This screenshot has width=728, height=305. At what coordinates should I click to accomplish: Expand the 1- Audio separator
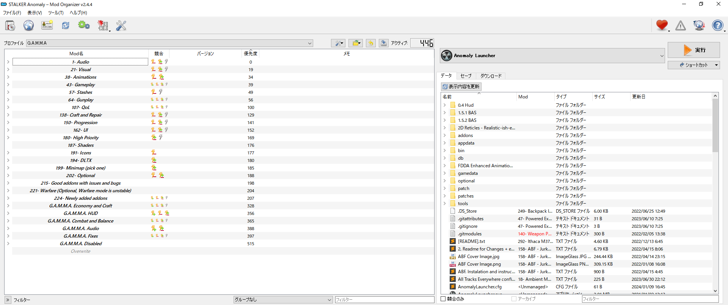point(8,62)
